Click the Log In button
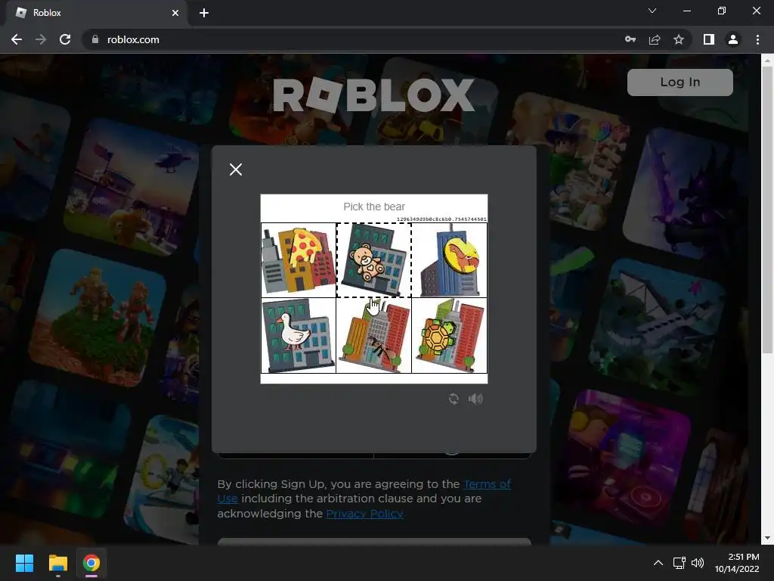The height and width of the screenshot is (581, 774). (680, 82)
